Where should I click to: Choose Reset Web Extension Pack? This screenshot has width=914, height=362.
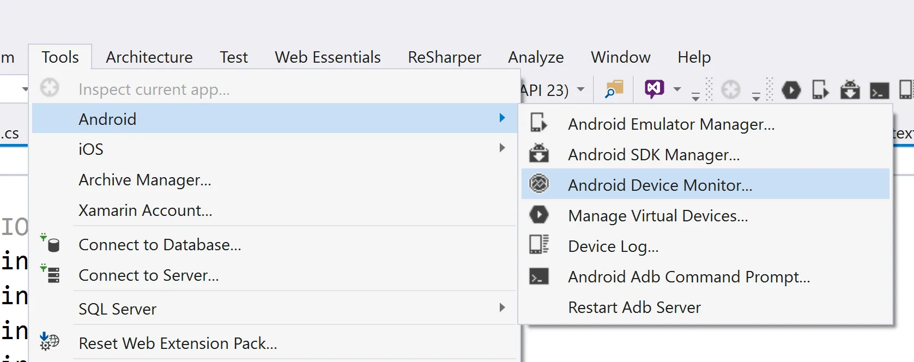click(x=274, y=343)
